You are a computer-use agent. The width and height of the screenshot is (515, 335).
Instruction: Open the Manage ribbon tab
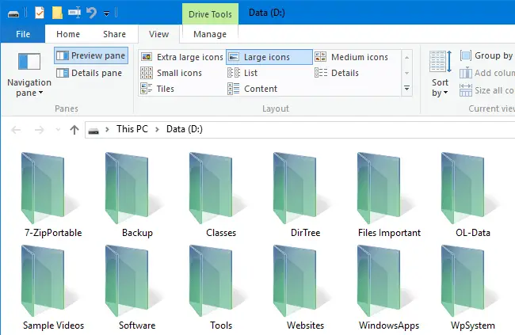pyautogui.click(x=210, y=34)
